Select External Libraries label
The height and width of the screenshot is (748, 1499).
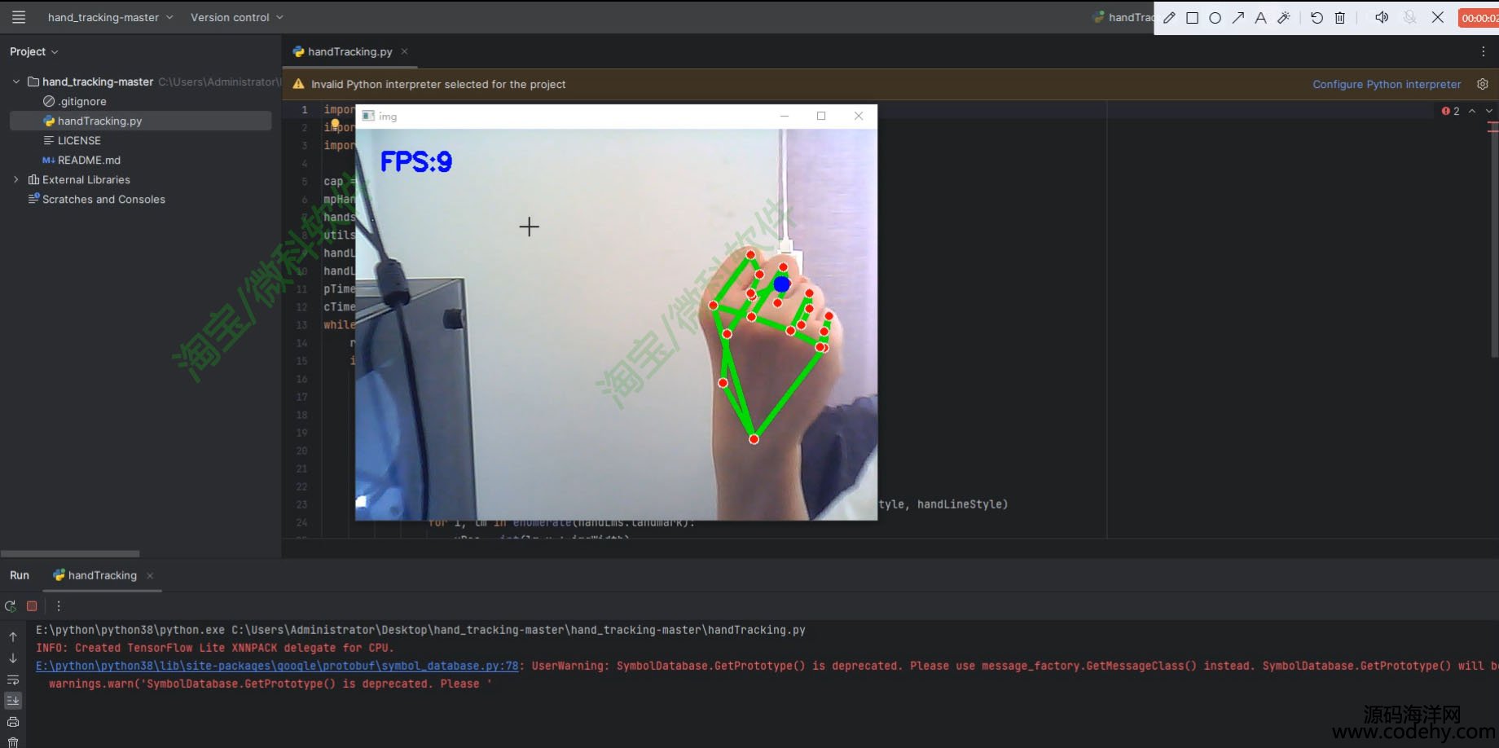(x=86, y=179)
